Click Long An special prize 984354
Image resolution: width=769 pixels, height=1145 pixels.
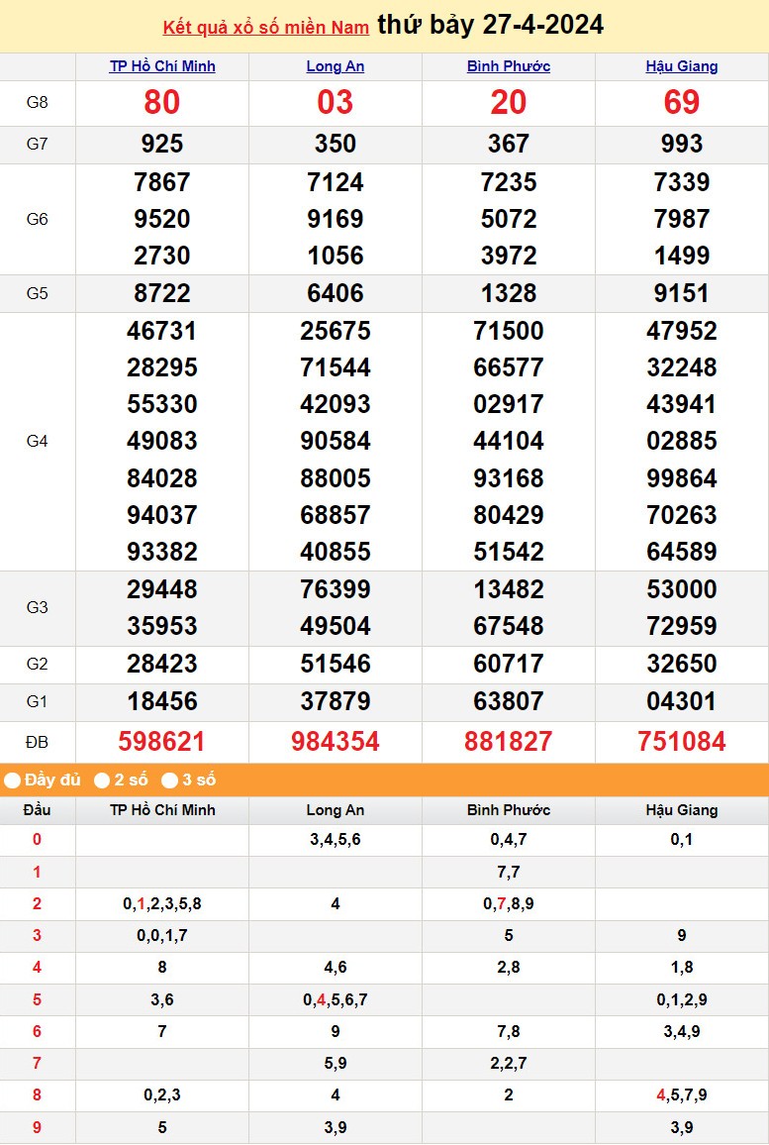point(336,742)
